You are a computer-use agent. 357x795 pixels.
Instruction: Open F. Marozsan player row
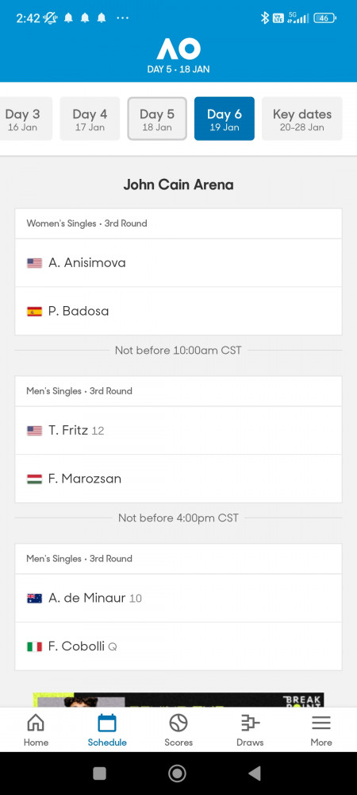point(178,479)
